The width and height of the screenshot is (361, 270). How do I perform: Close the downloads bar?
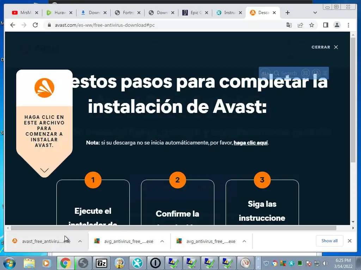(x=350, y=241)
